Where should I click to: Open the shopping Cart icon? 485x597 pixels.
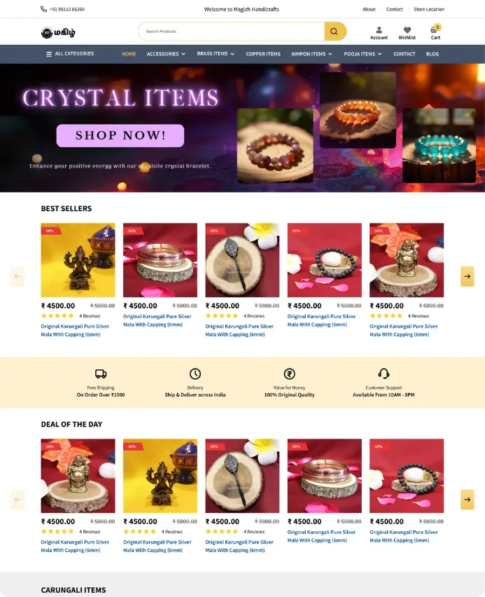[x=434, y=30]
